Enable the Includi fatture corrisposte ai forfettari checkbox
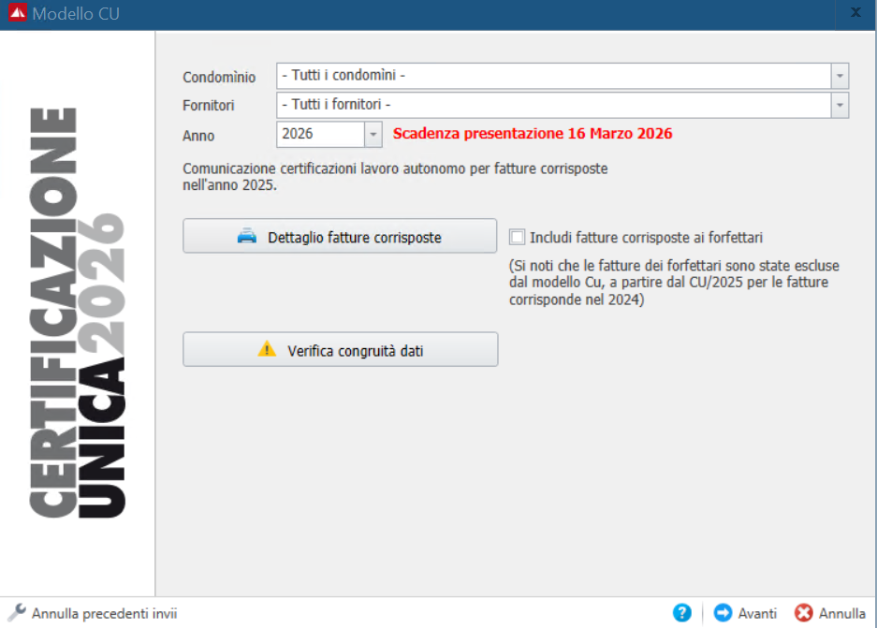This screenshot has width=877, height=628. tap(518, 237)
